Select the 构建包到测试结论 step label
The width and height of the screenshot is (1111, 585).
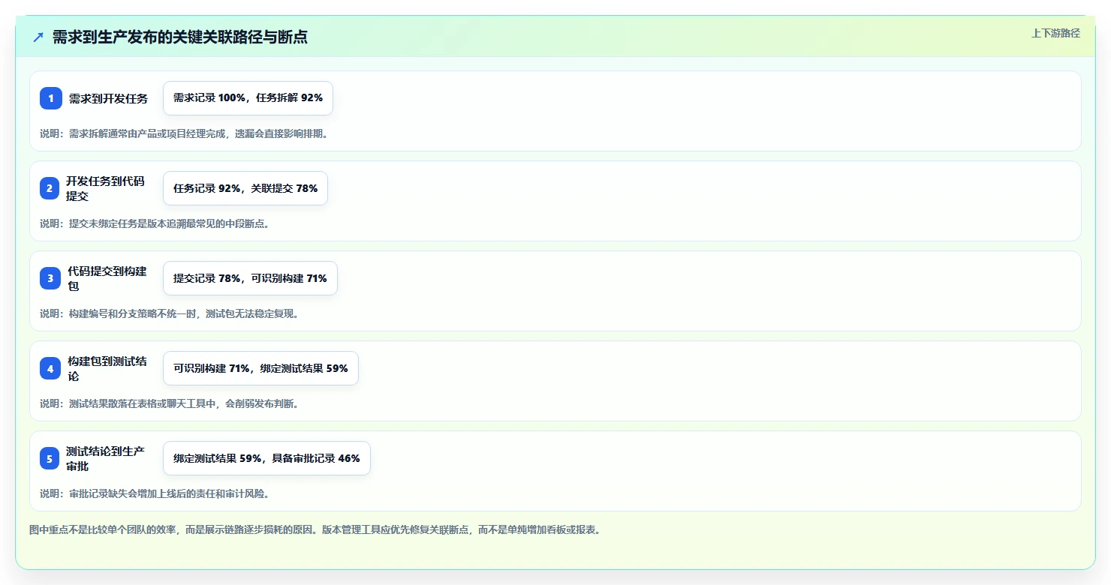[107, 368]
